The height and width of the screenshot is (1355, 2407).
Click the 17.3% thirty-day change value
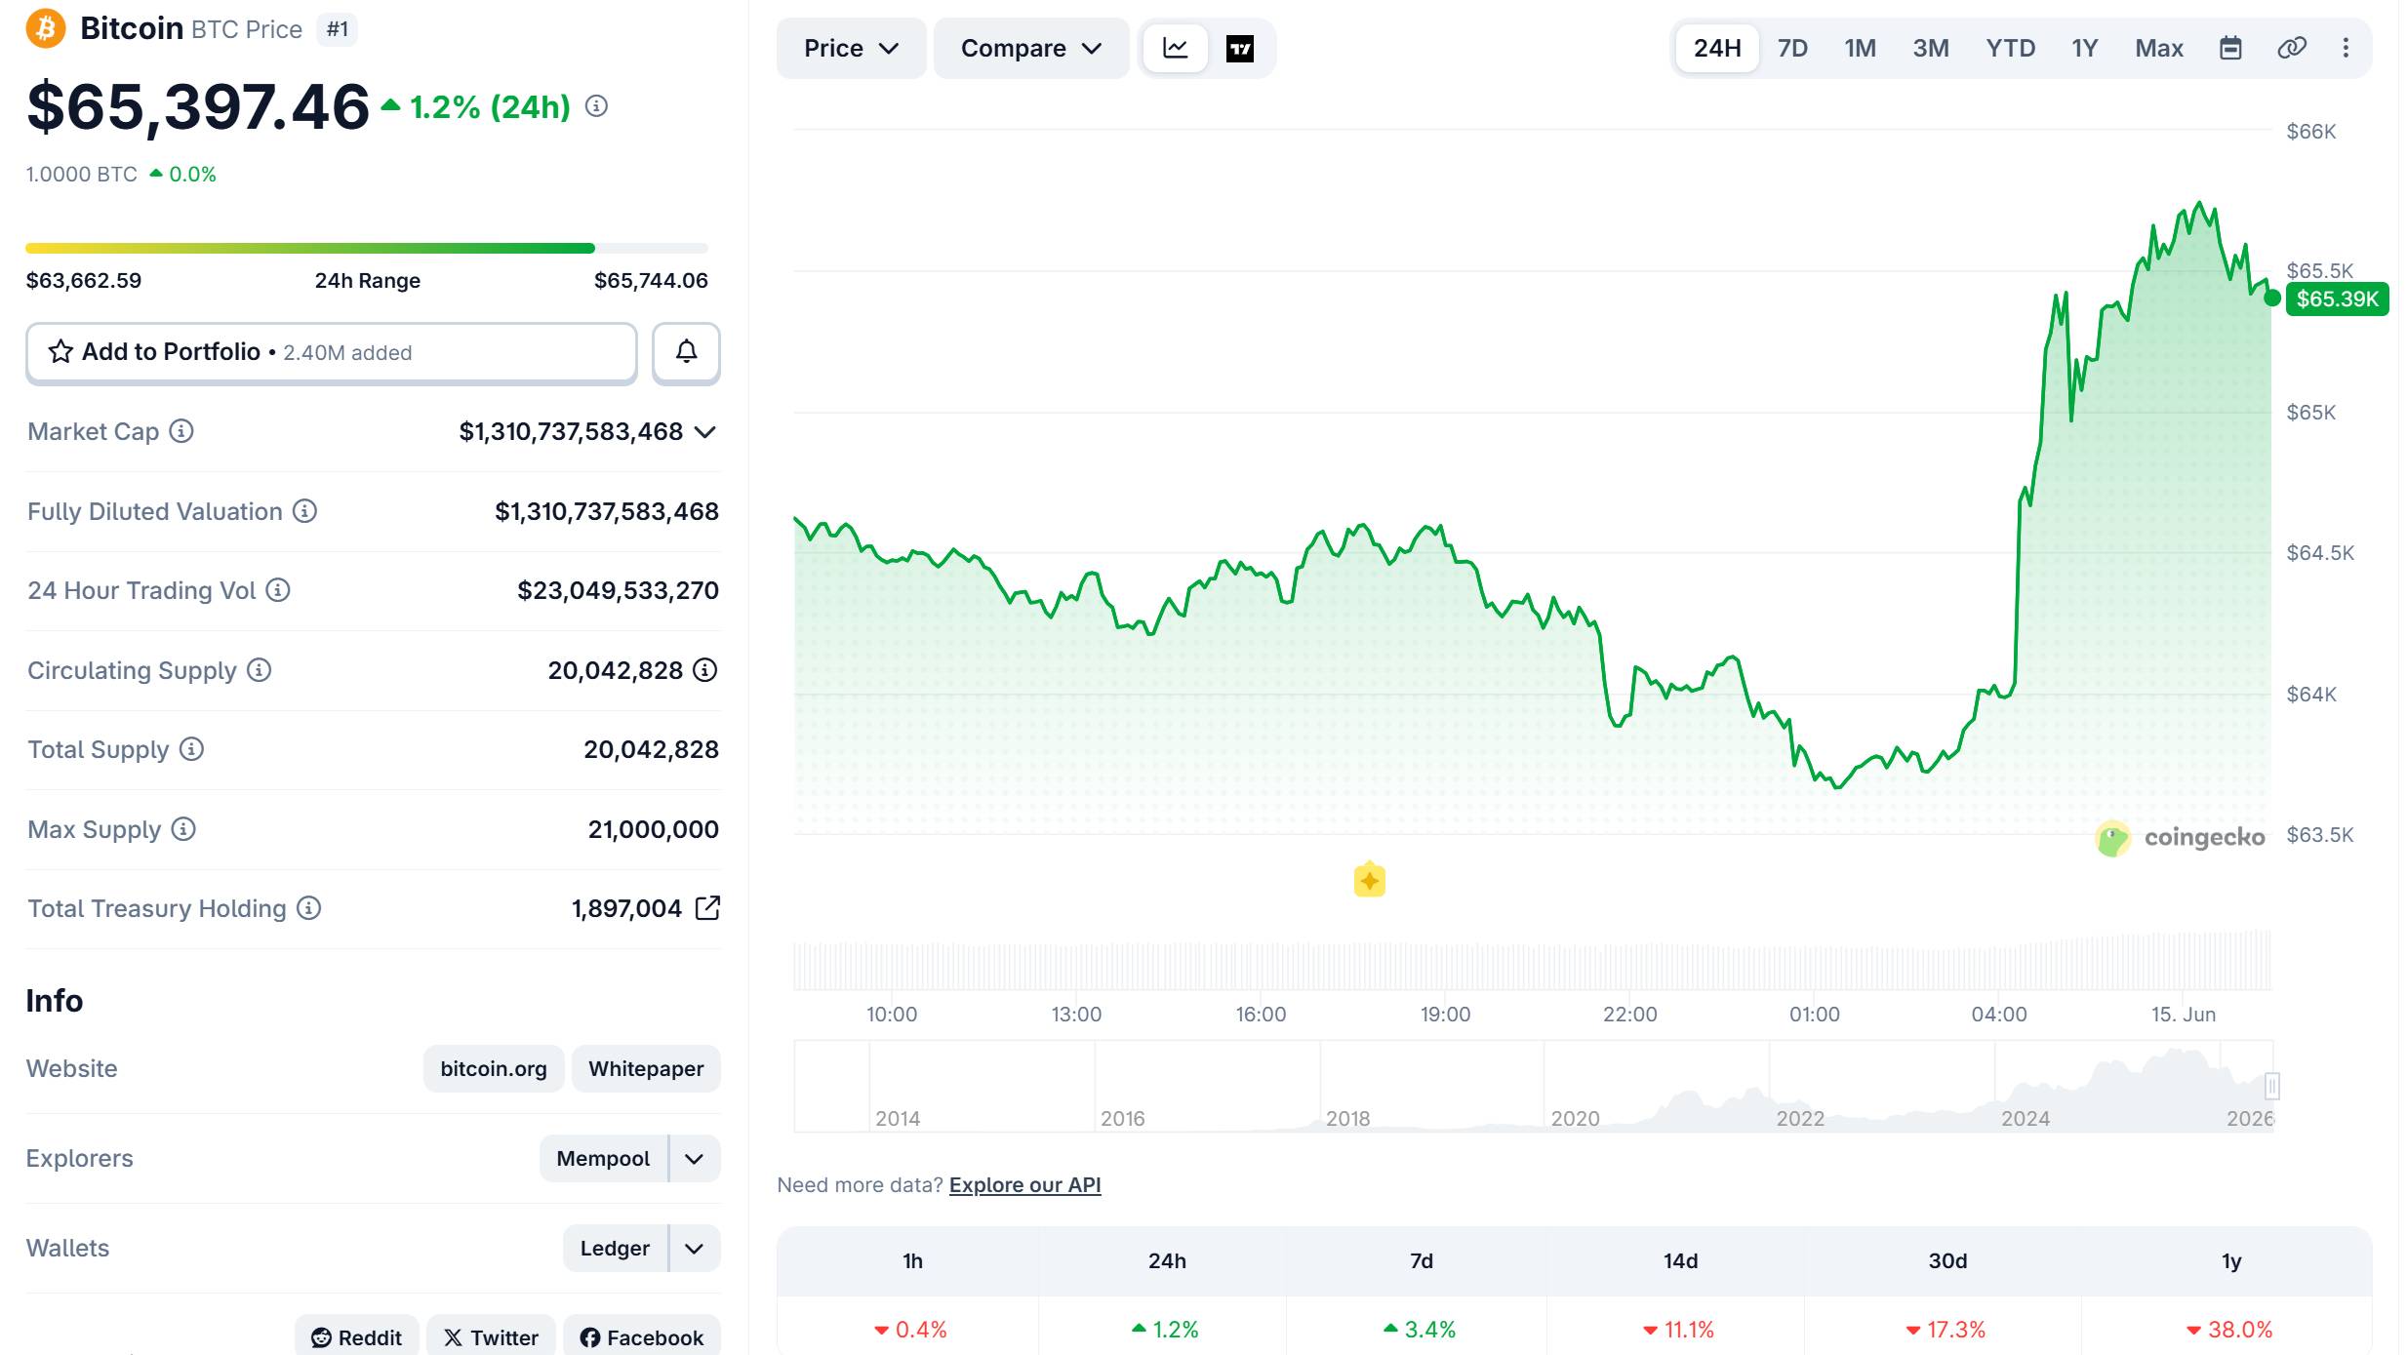[1955, 1330]
